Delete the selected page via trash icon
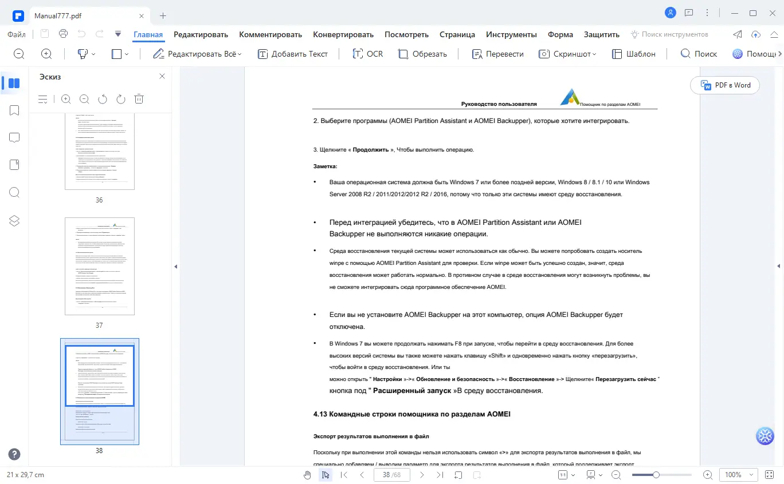 (x=139, y=98)
